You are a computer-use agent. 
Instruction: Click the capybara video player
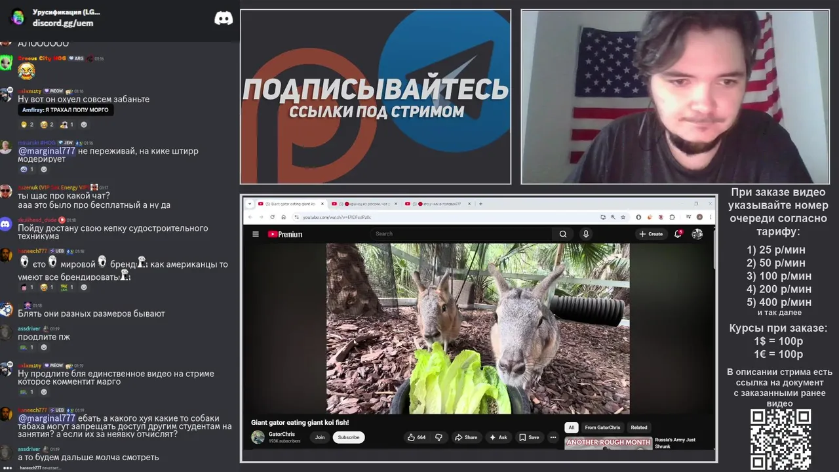[x=478, y=328]
